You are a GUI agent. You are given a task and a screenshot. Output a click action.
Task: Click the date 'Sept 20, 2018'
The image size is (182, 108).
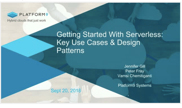(66, 91)
